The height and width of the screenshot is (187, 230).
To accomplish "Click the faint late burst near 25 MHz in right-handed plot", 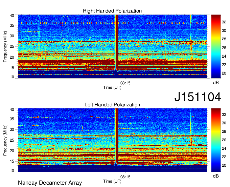I will [191, 46].
